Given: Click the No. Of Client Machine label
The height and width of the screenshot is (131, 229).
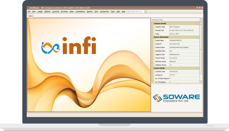Looking at the screenshot, I should (162, 78).
